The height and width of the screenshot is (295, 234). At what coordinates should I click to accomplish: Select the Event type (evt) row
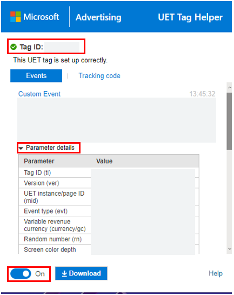(109, 211)
